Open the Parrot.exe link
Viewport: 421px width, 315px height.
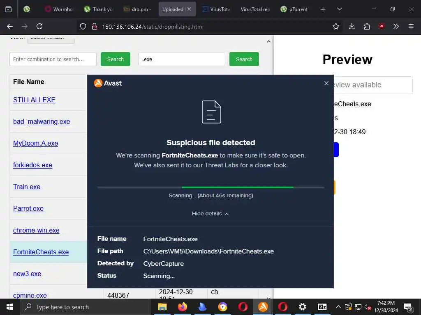pos(28,208)
